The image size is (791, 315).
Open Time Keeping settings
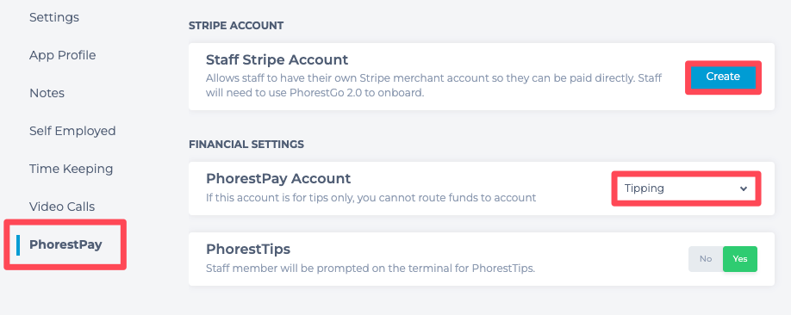click(x=72, y=169)
